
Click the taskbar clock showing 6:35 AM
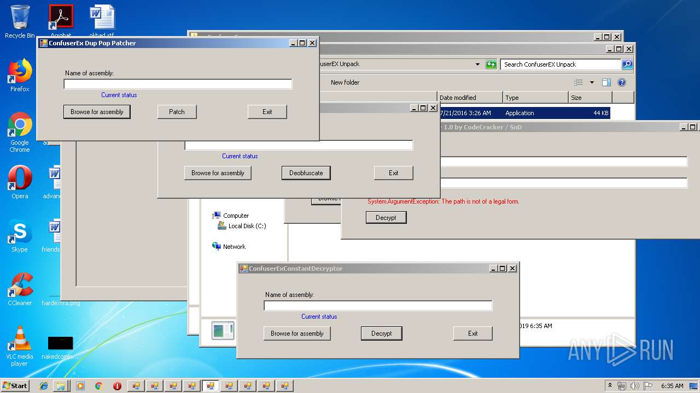point(672,386)
